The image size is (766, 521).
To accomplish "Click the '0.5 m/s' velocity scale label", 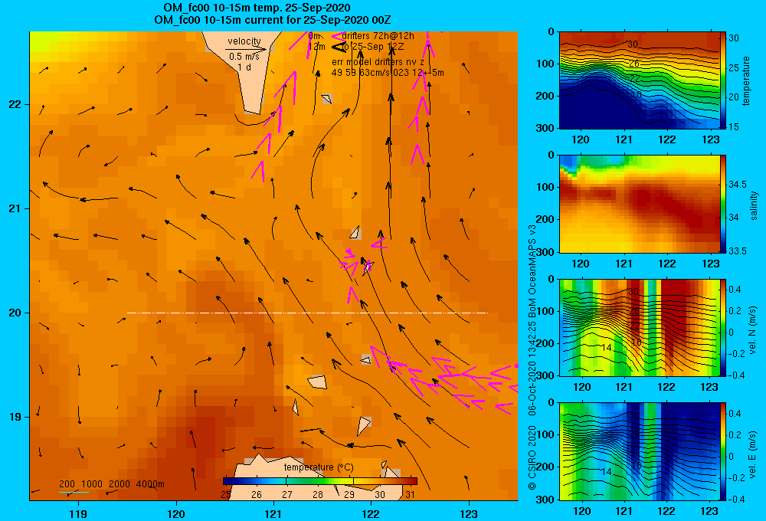I will (244, 57).
